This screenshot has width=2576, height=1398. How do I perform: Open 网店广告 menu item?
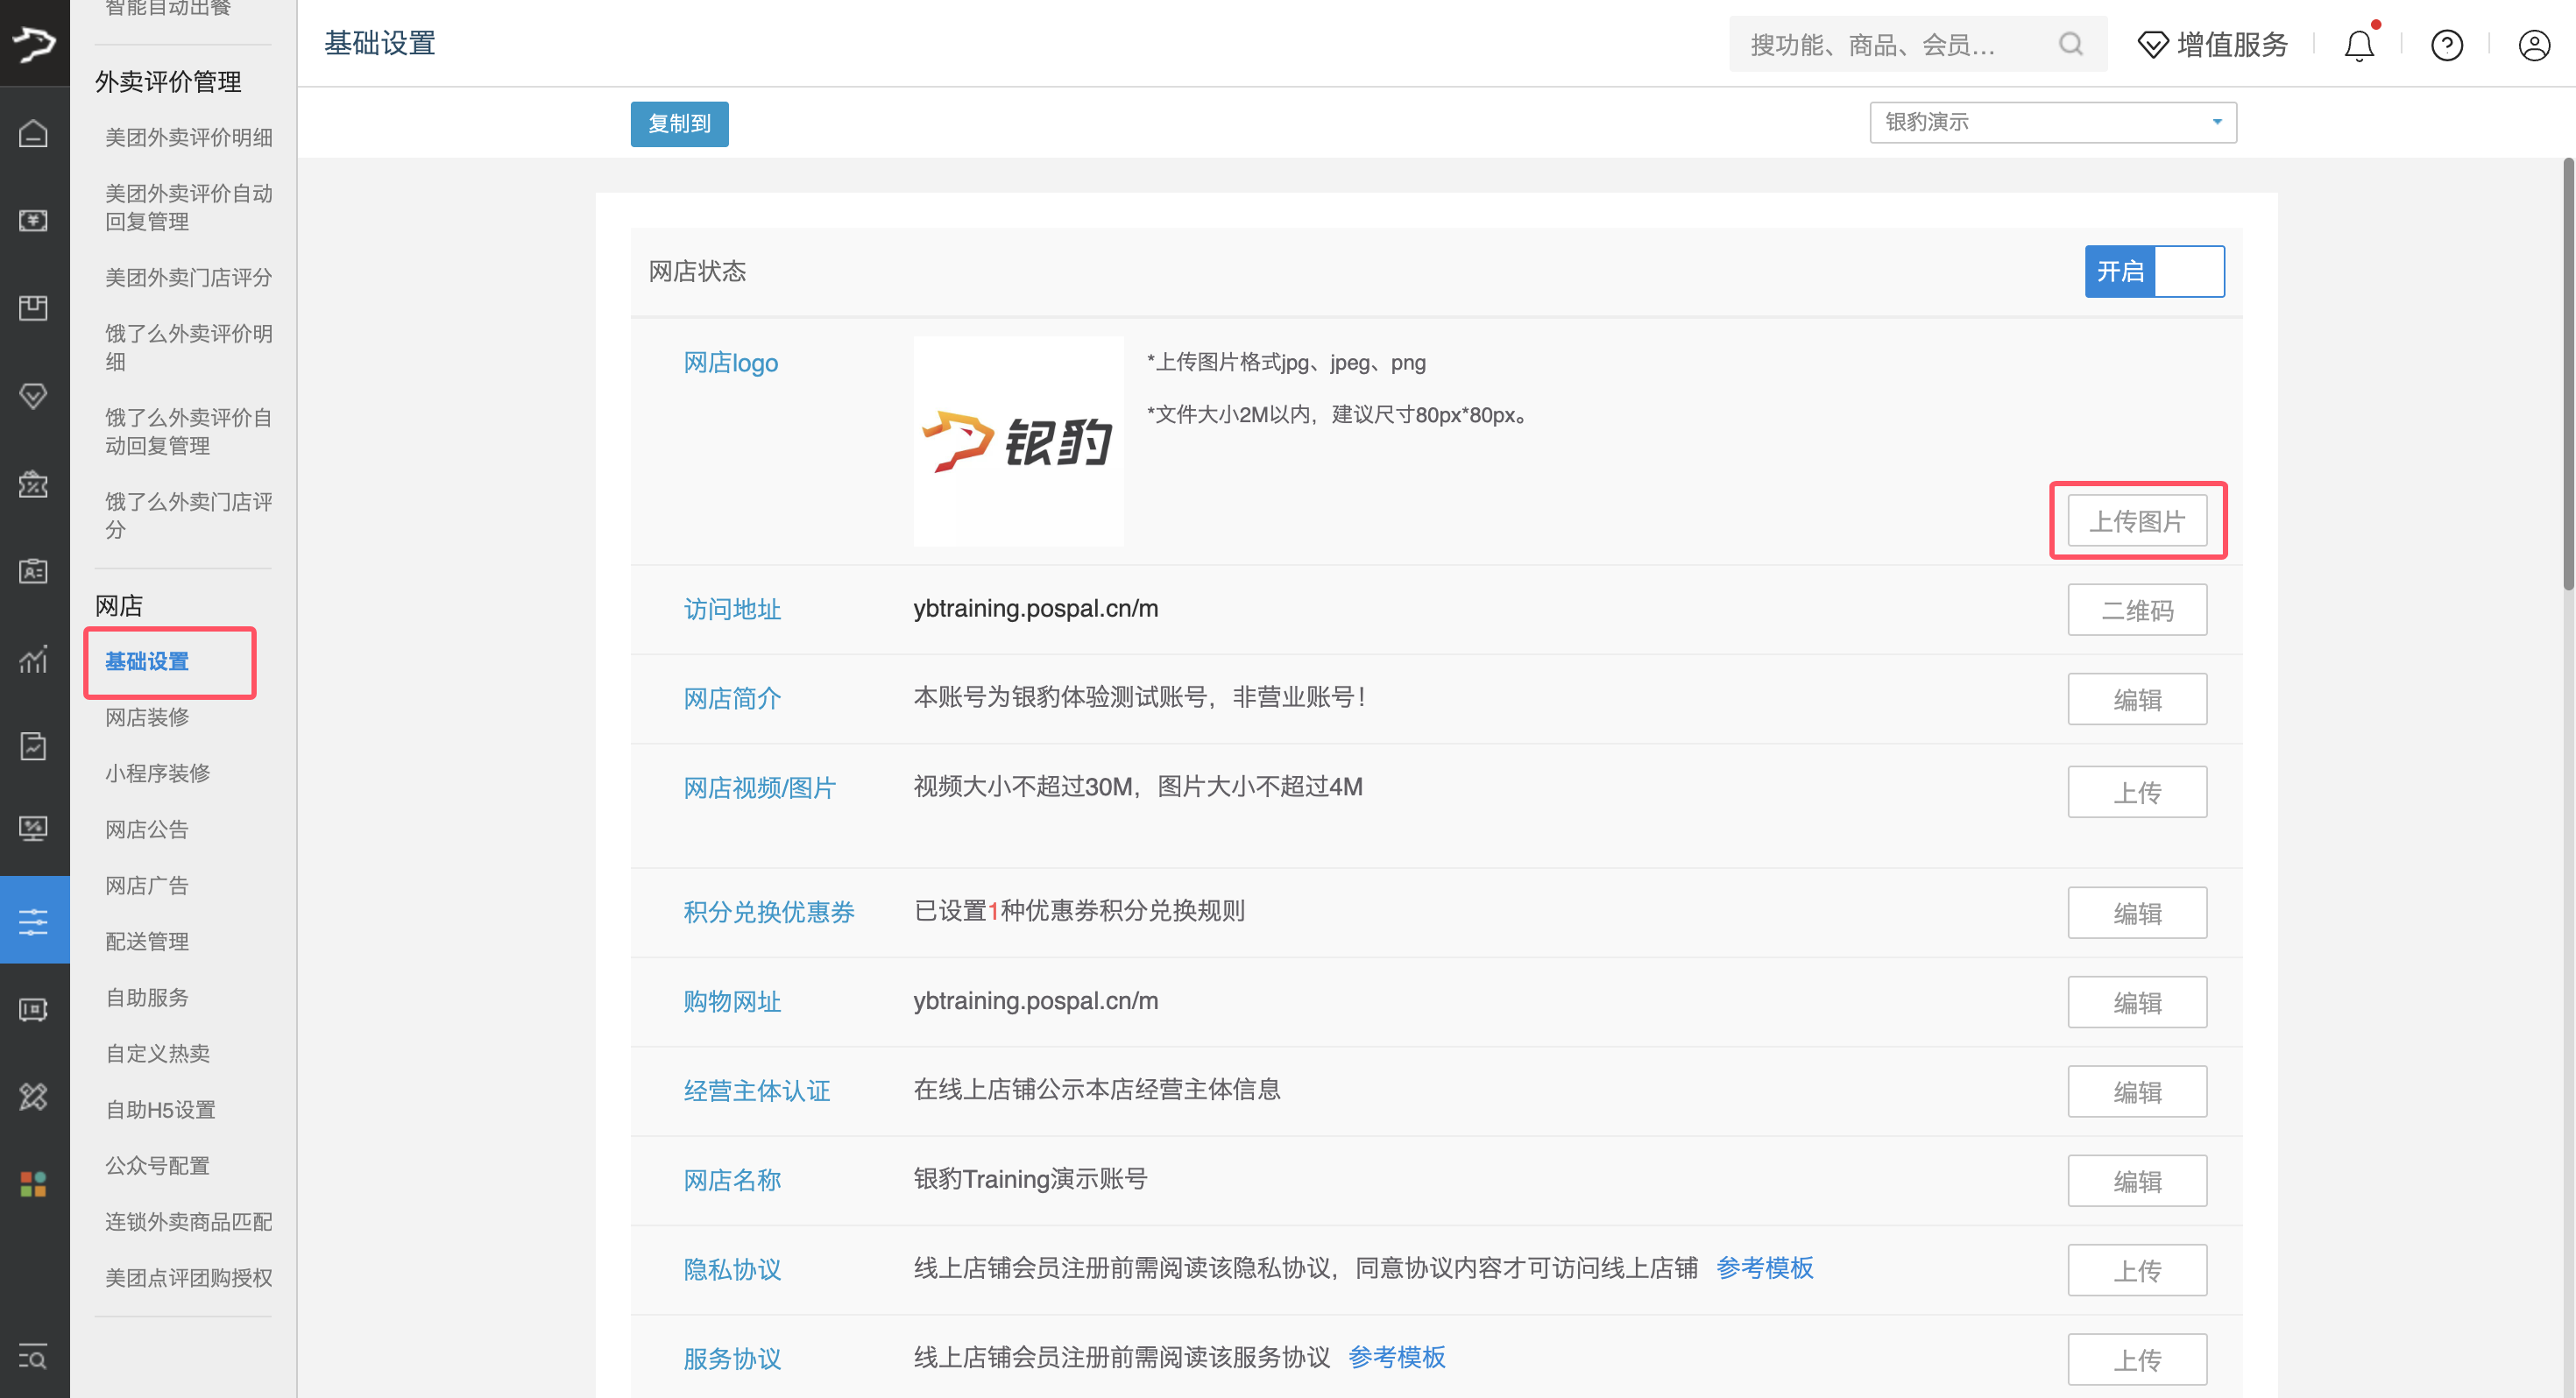[147, 885]
